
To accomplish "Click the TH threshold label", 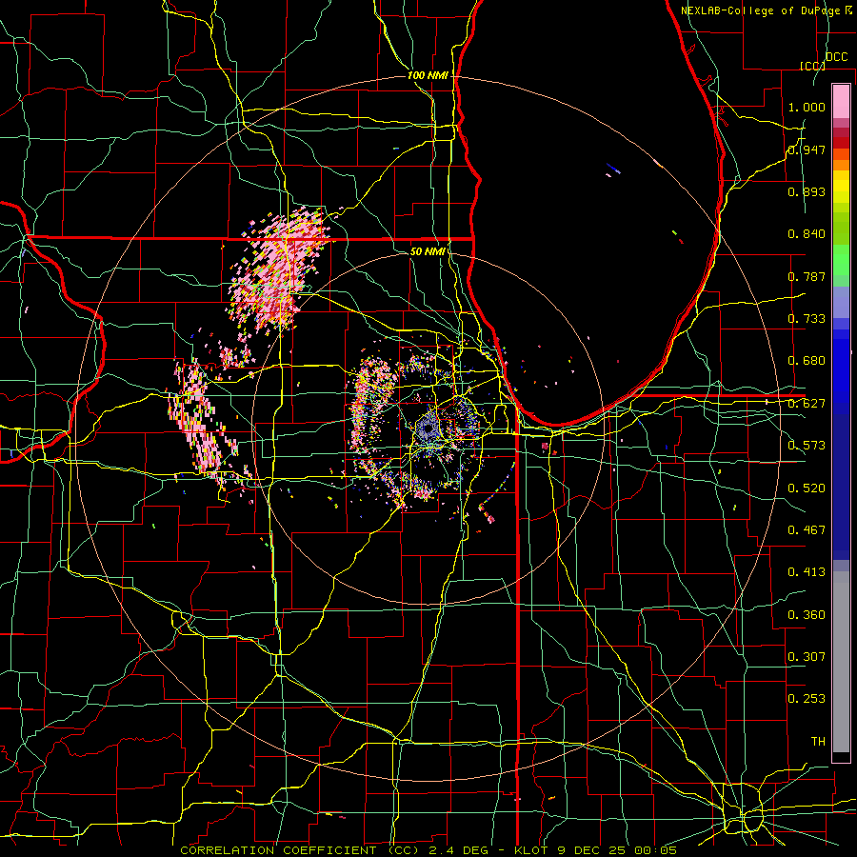I will (x=818, y=742).
